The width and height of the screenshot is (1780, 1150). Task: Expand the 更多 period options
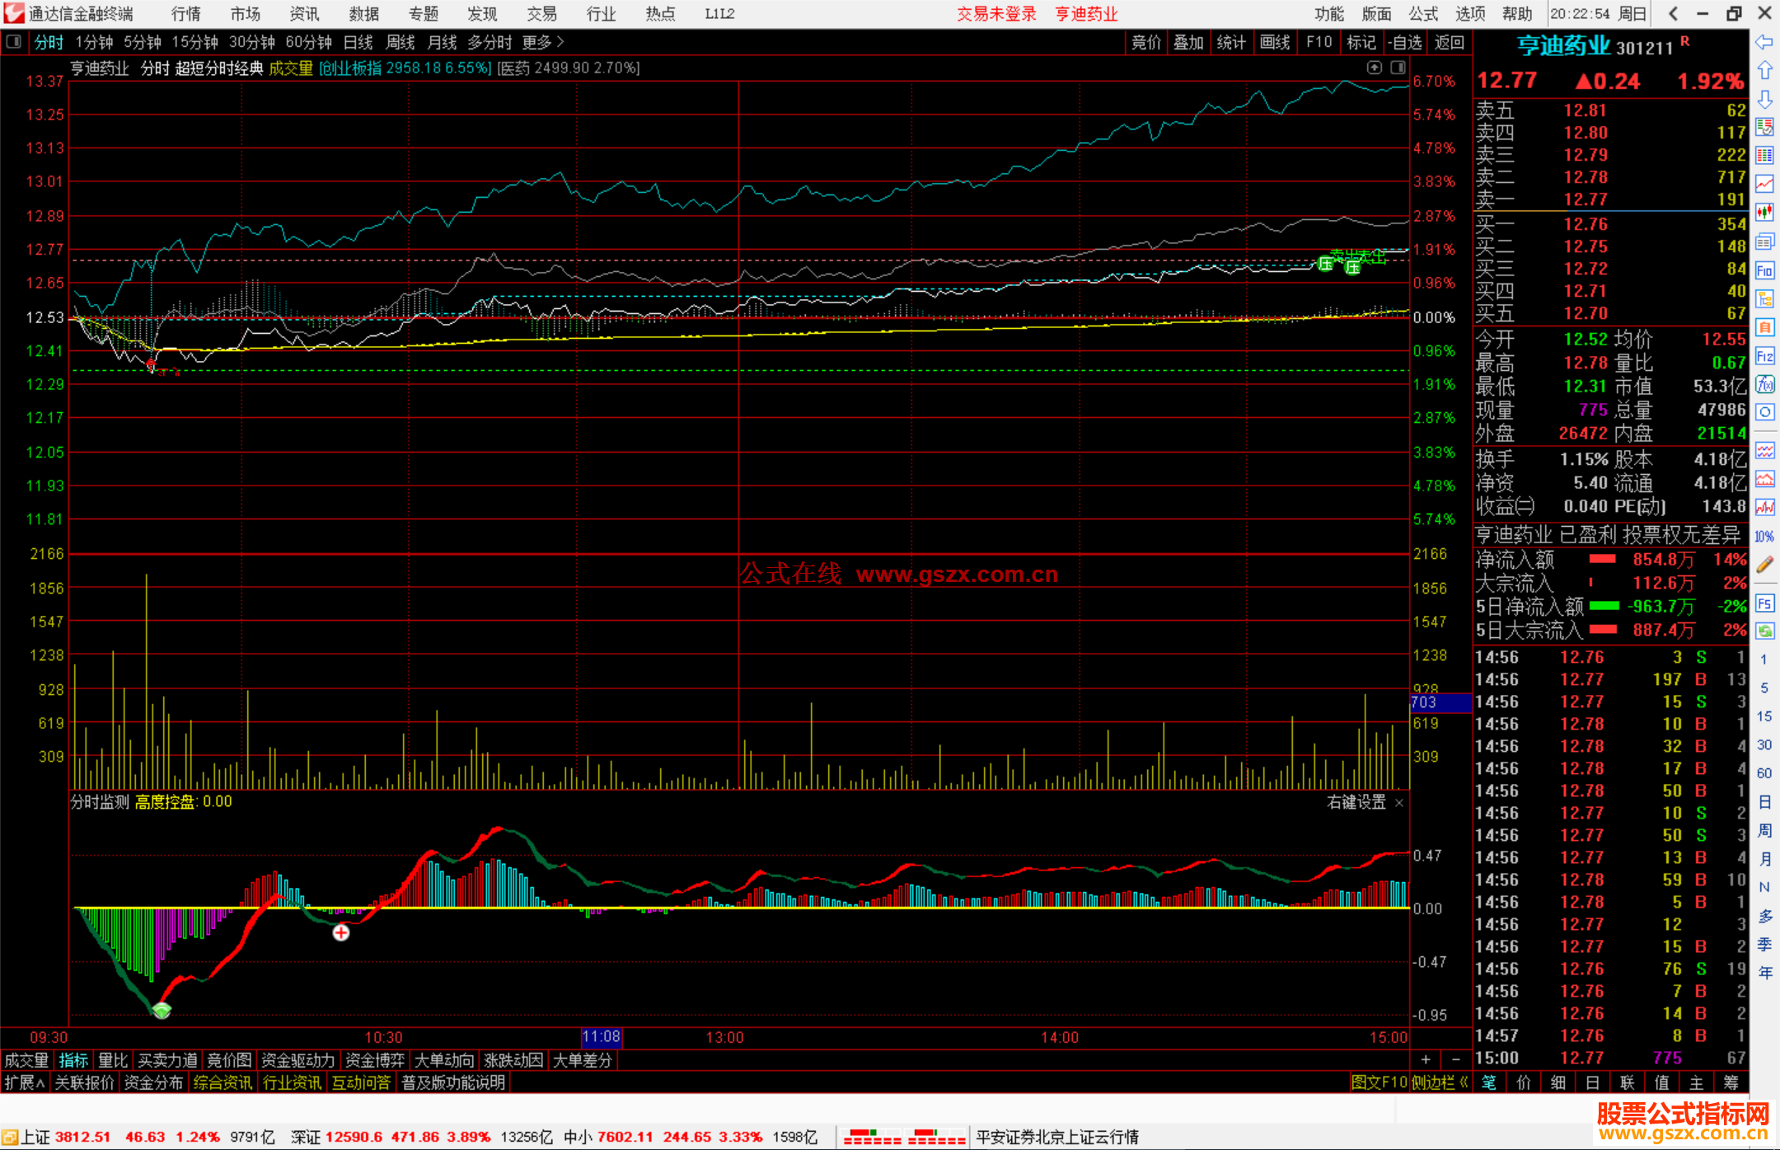pyautogui.click(x=543, y=42)
